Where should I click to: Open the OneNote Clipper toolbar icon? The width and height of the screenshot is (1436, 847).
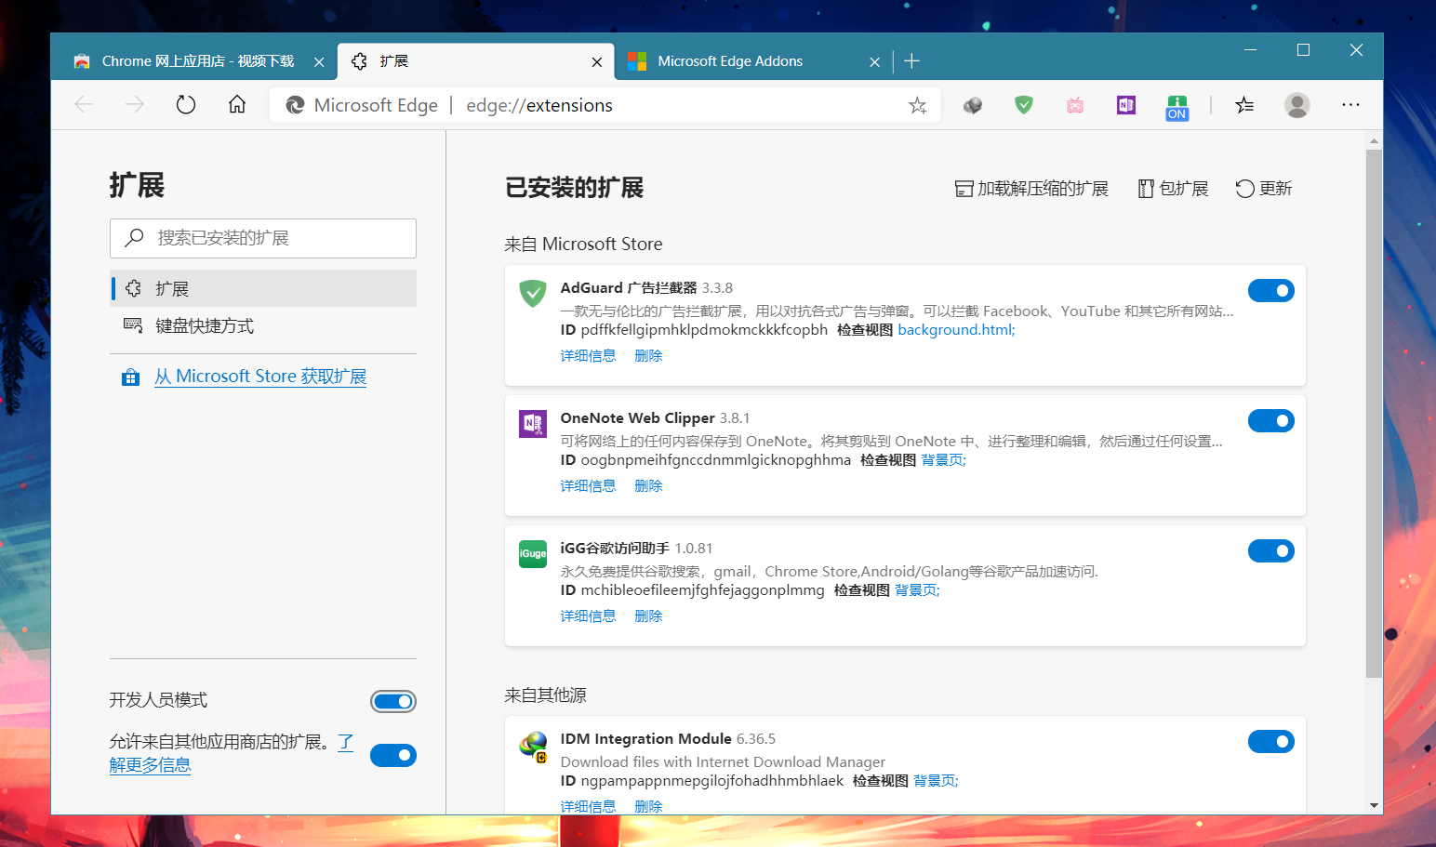[1126, 105]
